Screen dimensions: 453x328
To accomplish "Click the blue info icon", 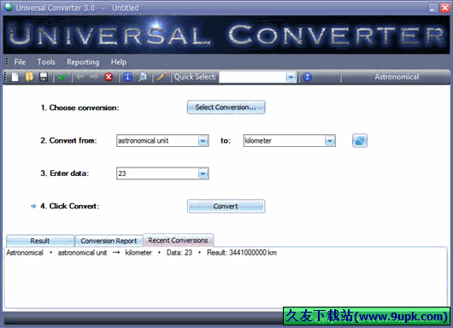I will point(127,77).
